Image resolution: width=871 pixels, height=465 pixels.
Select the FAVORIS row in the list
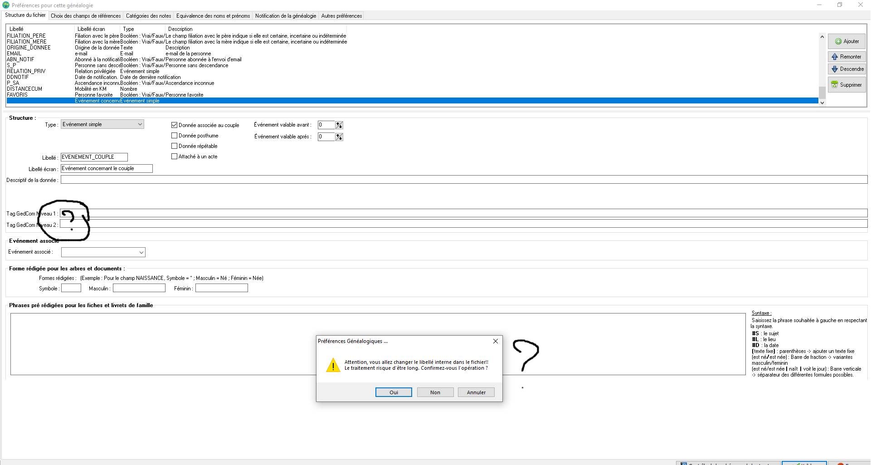tap(17, 95)
